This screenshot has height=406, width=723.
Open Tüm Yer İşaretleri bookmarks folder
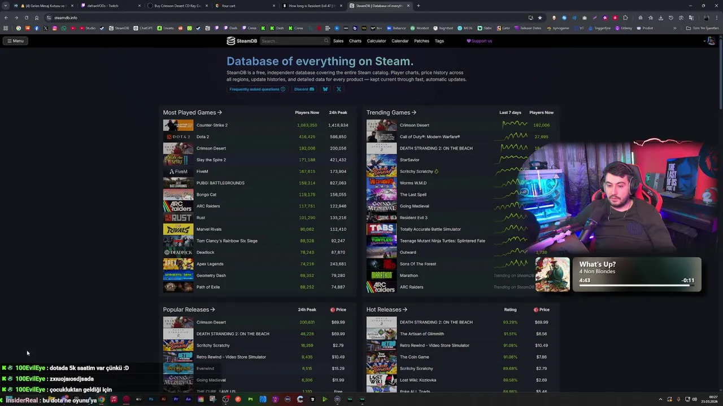702,28
